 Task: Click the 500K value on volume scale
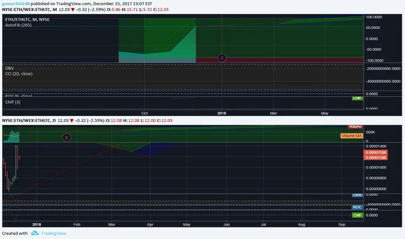pos(370,132)
